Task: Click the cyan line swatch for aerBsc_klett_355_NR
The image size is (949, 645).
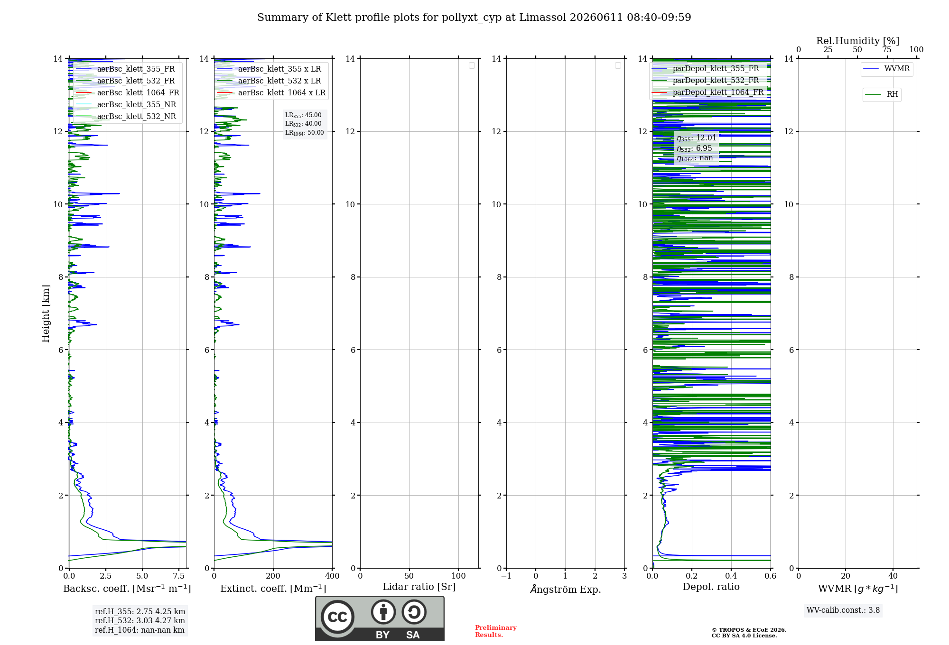Action: (84, 105)
